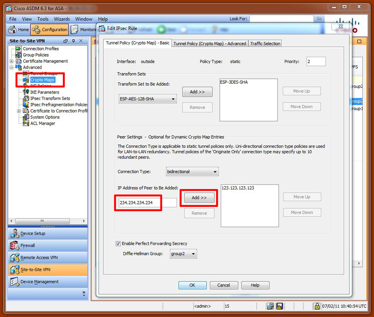The image size is (374, 317).
Task: Open the View menu
Action: 27,19
